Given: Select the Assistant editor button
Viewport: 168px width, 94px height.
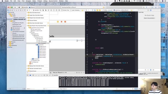Looking at the screenshot, I should point(146,7).
